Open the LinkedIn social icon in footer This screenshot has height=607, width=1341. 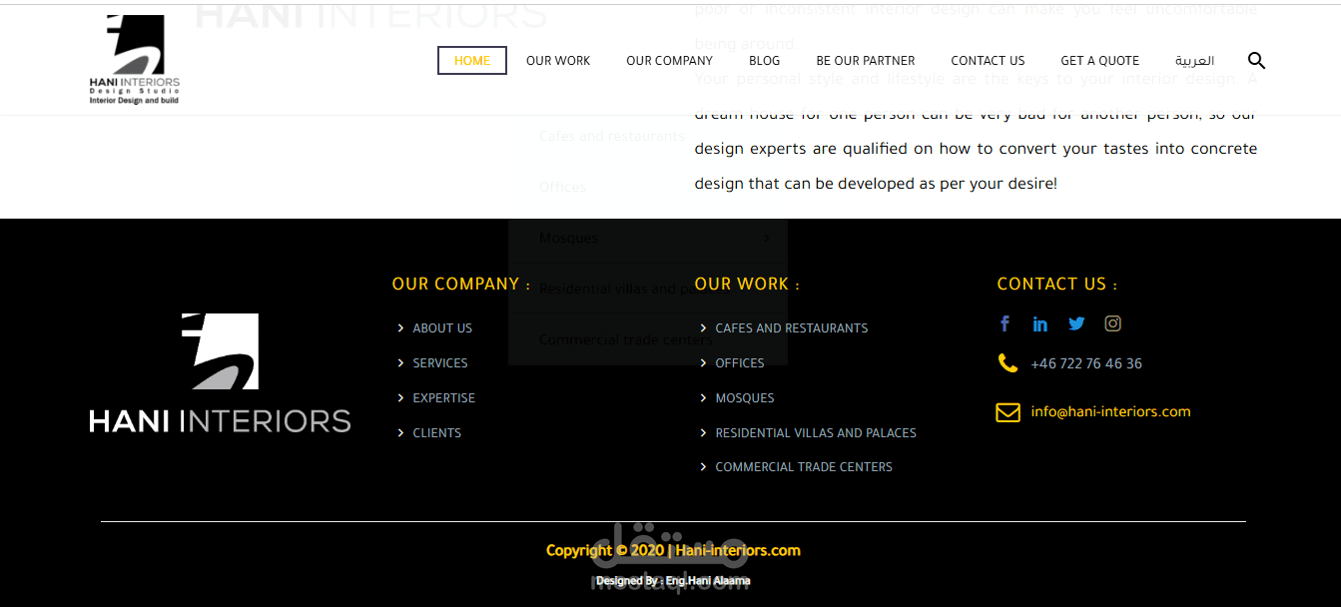(1040, 323)
